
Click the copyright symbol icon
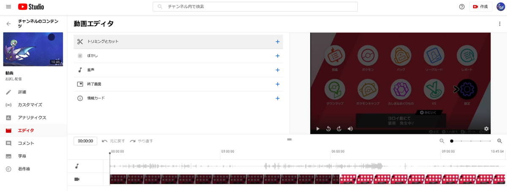pyautogui.click(x=8, y=169)
